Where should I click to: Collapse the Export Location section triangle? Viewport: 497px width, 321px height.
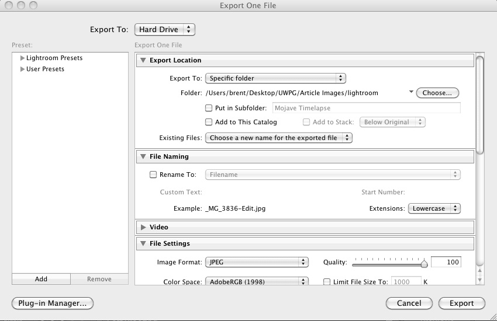[x=143, y=60]
